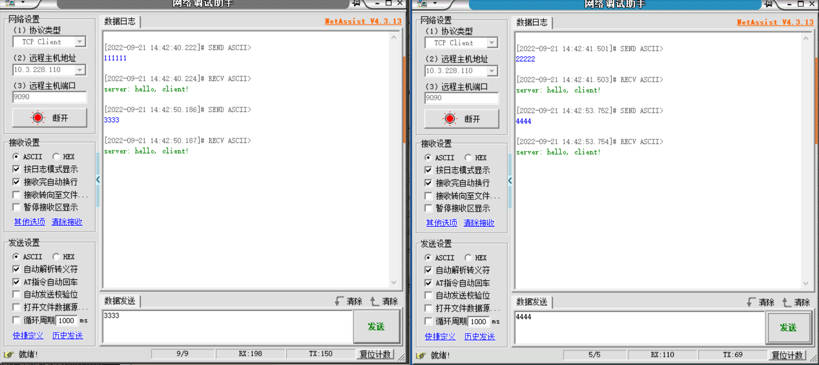
Task: Collapse the side panel arrow in the TX:69 window
Action: 510,181
